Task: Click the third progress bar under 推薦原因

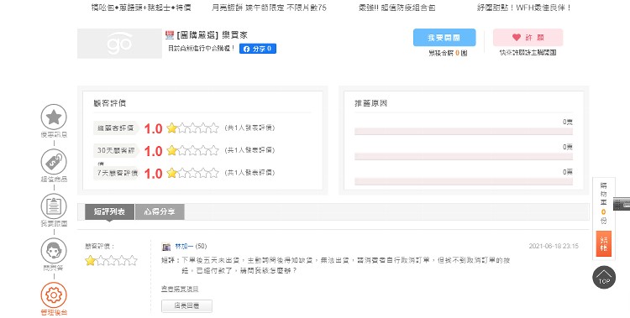Action: tap(463, 181)
